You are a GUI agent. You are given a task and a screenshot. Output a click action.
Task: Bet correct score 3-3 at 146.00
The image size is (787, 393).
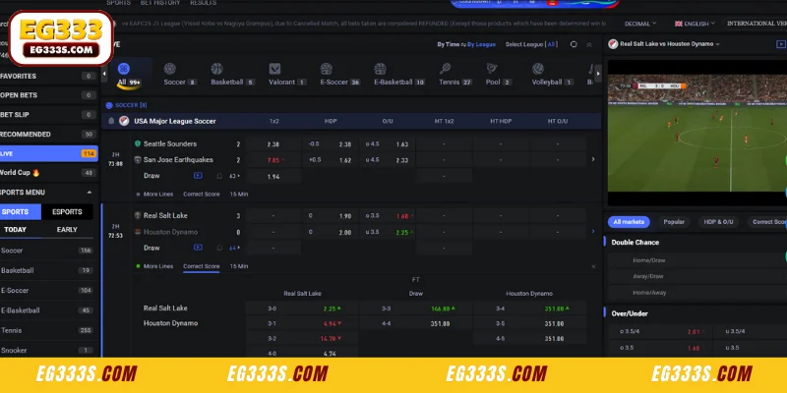click(416, 309)
